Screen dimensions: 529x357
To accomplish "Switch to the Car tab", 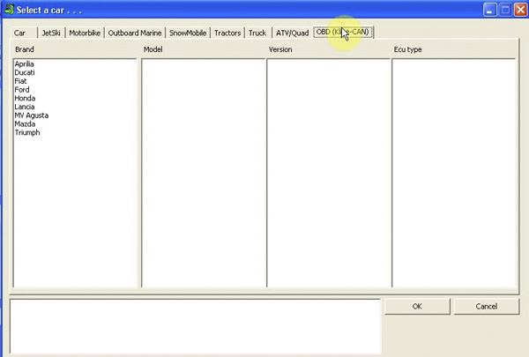I will pyautogui.click(x=19, y=33).
